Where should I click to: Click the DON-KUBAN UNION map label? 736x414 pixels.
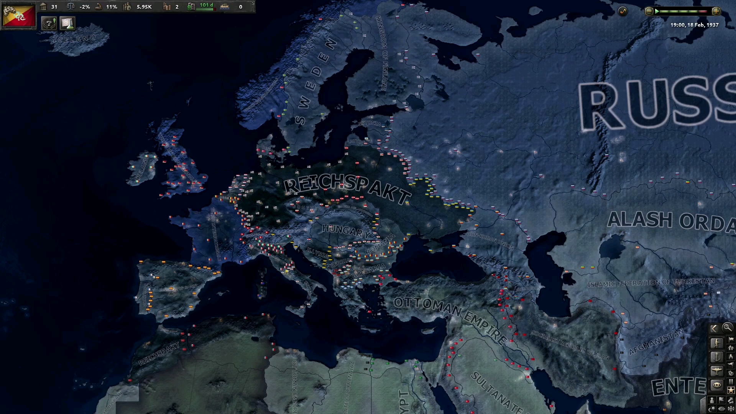[x=490, y=240]
